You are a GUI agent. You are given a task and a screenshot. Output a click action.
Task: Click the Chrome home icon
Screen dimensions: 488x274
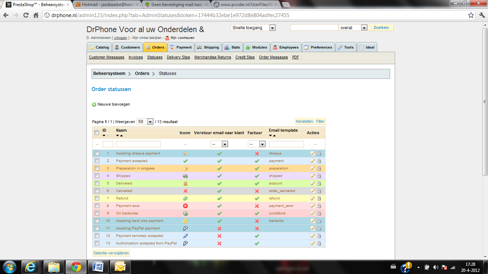[36, 15]
